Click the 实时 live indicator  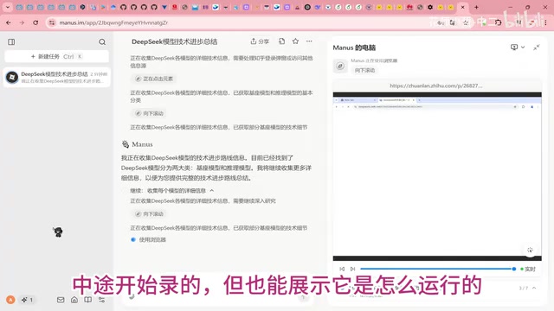[x=528, y=269]
